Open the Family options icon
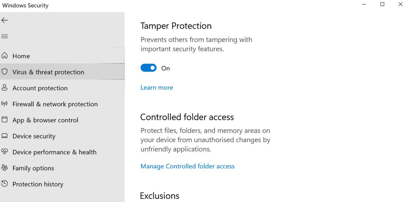This screenshot has width=404, height=202. (5, 168)
